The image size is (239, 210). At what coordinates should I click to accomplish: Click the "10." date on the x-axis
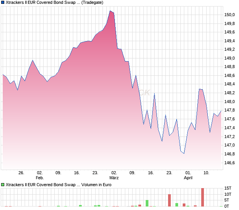(207, 173)
